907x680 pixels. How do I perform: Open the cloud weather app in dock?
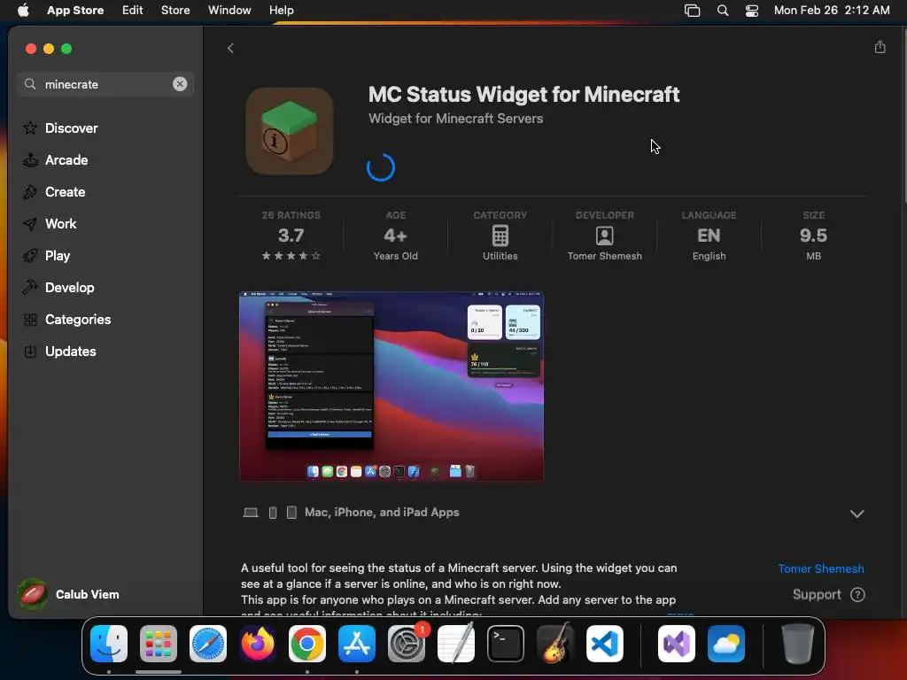[726, 644]
